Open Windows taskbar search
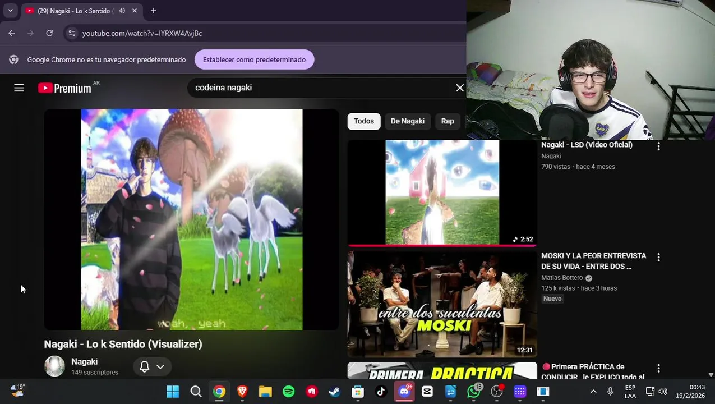The height and width of the screenshot is (404, 715). 196,392
